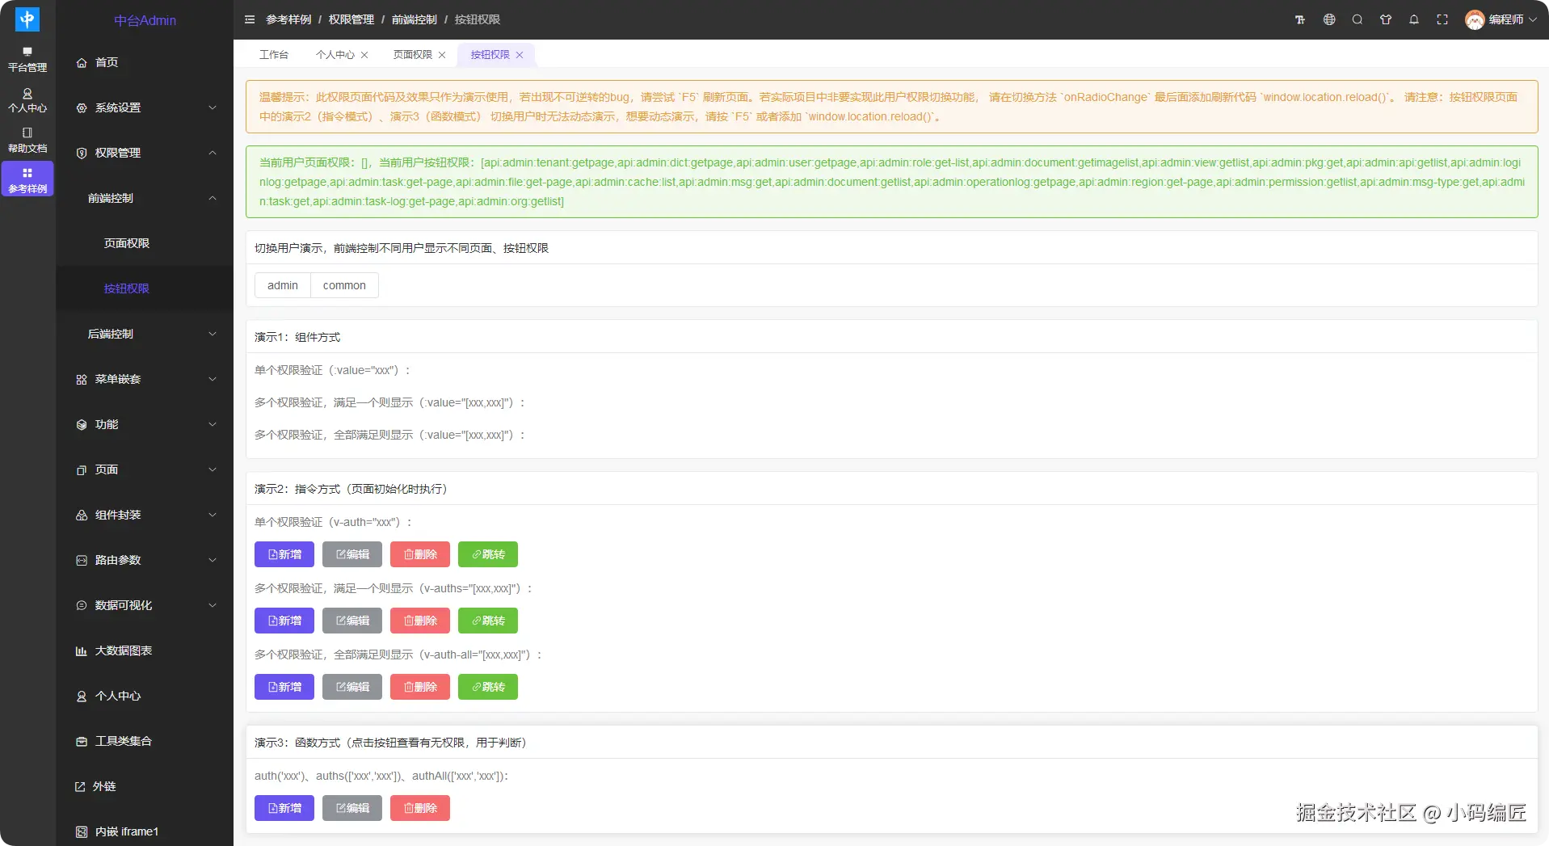Switch to the 工作台 tab
Image resolution: width=1549 pixels, height=846 pixels.
pos(274,54)
